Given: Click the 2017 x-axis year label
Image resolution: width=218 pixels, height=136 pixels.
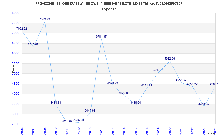Looking at the screenshot, I should point(136,131).
